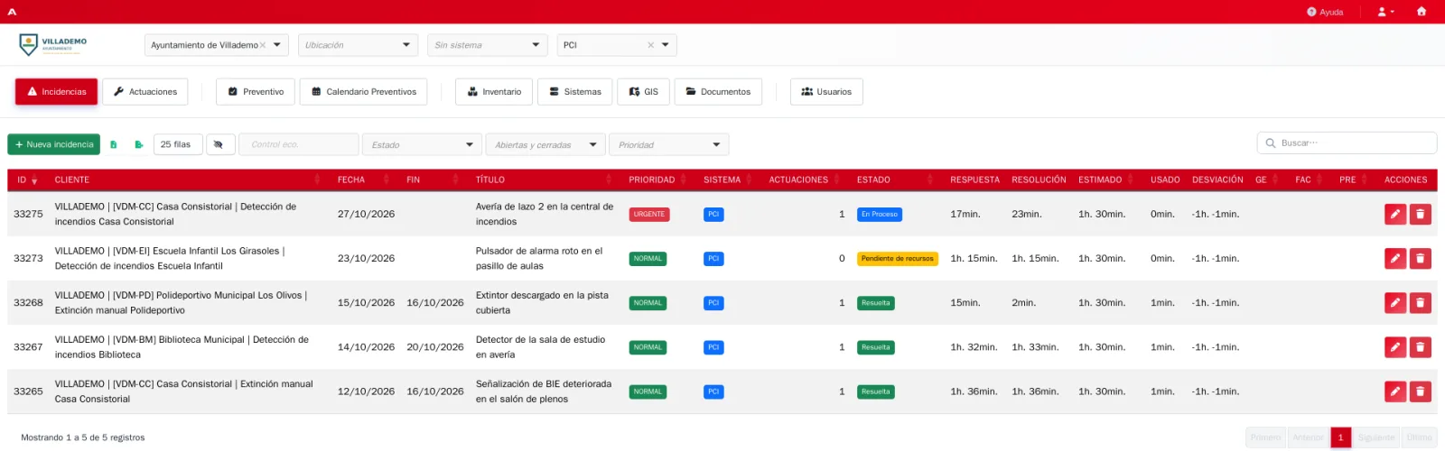Switch to the Actuaciones tab

pos(145,92)
